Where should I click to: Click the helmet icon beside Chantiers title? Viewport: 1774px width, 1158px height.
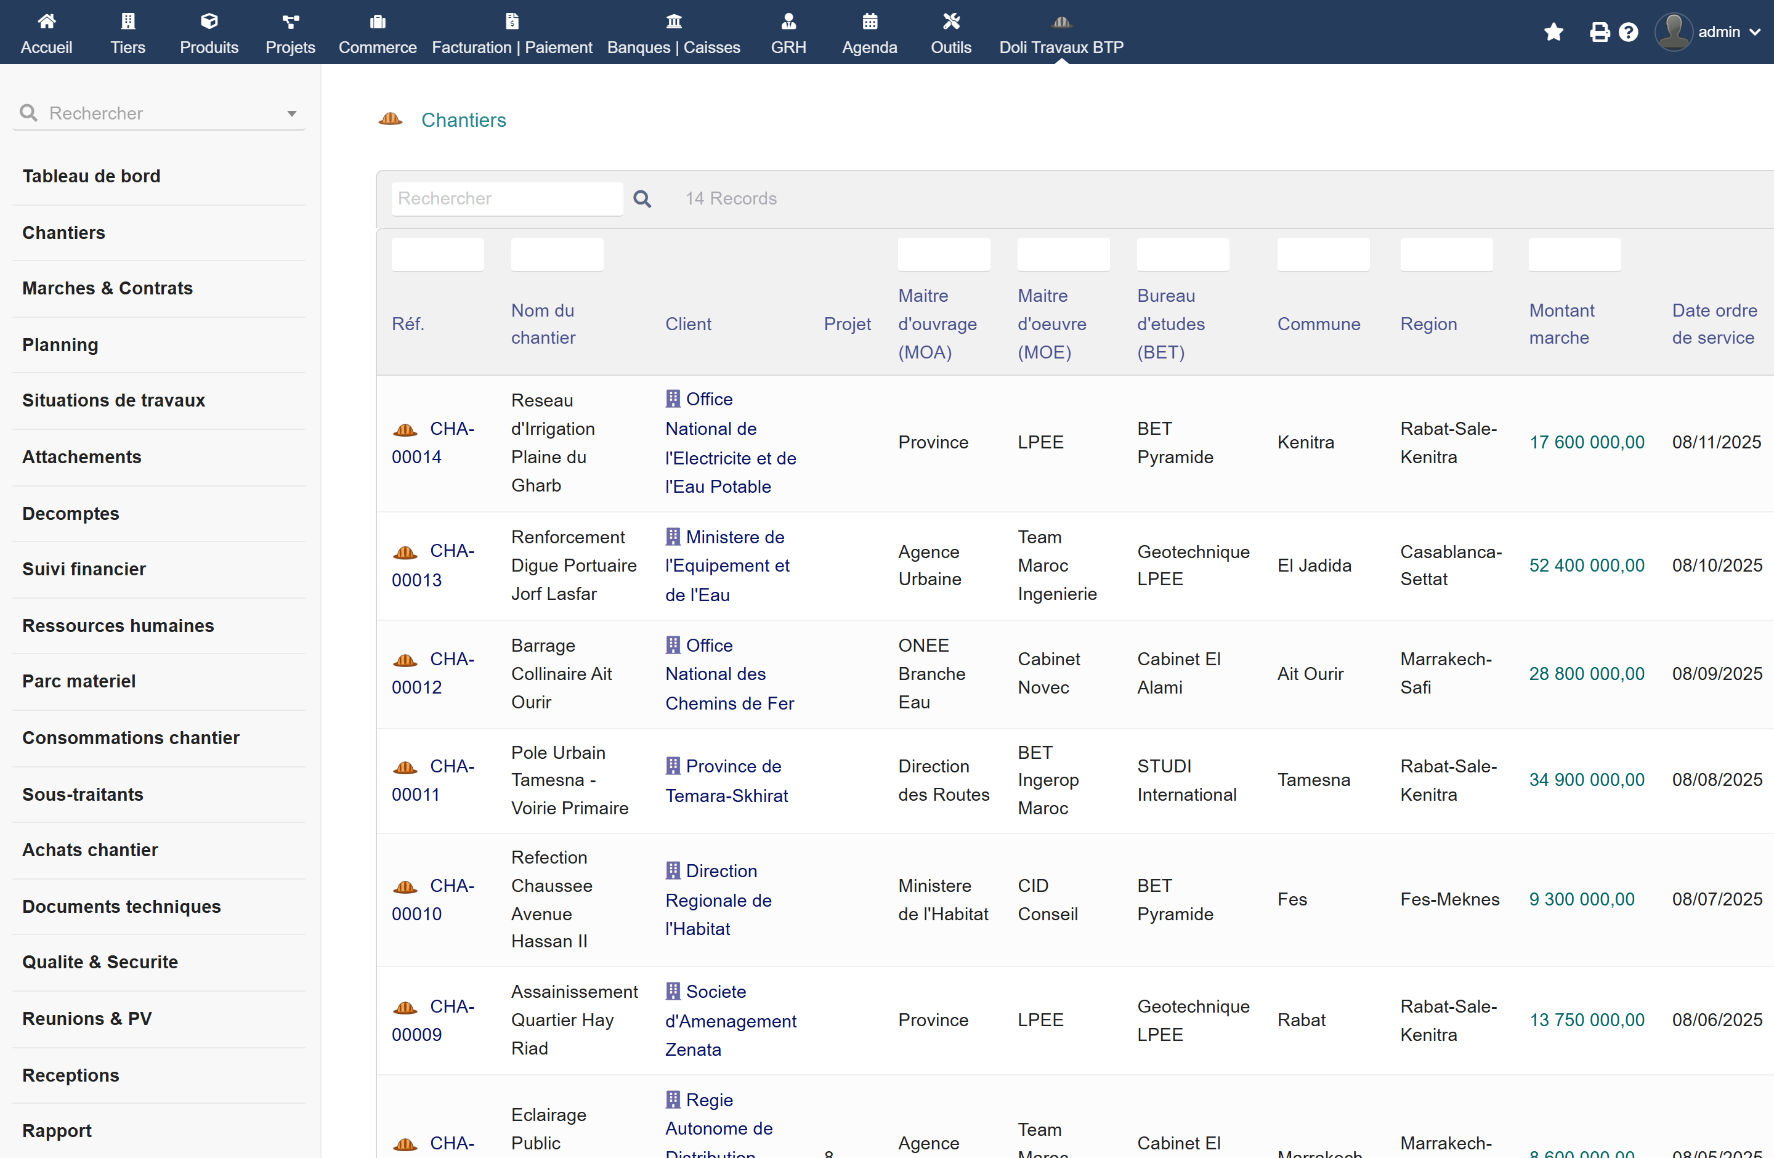[391, 119]
